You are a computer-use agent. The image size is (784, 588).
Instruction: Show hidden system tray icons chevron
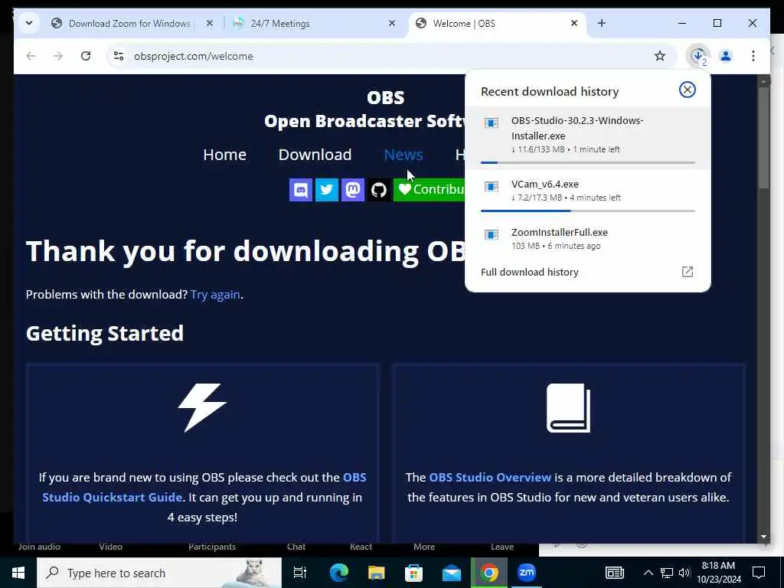(648, 573)
